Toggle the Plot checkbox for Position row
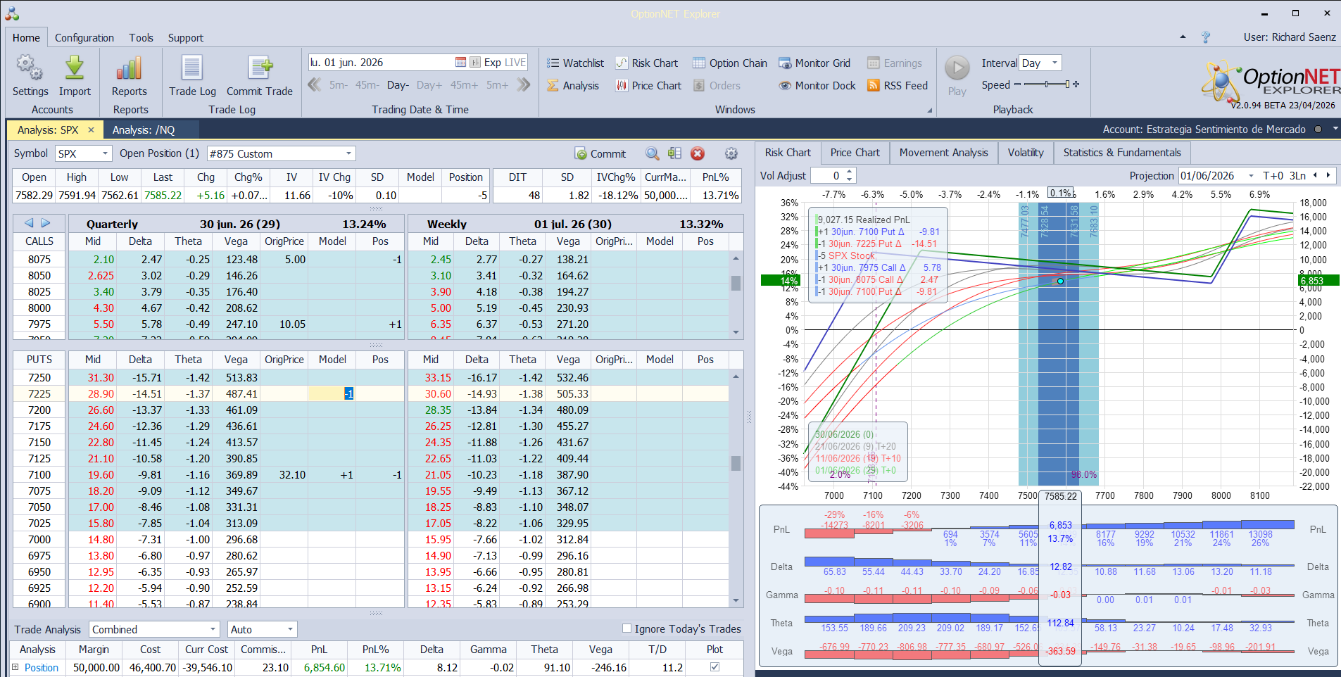 click(714, 667)
